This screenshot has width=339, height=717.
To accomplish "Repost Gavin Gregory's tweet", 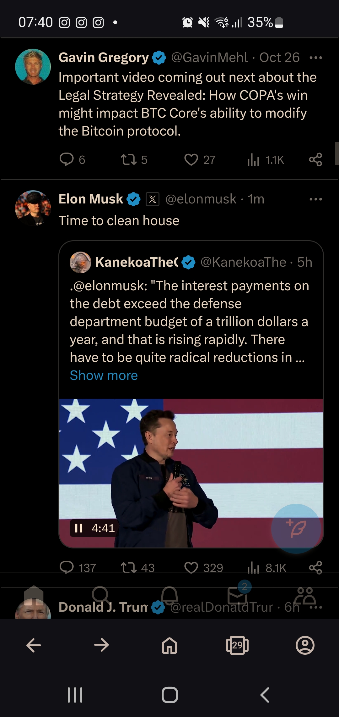I will point(129,160).
